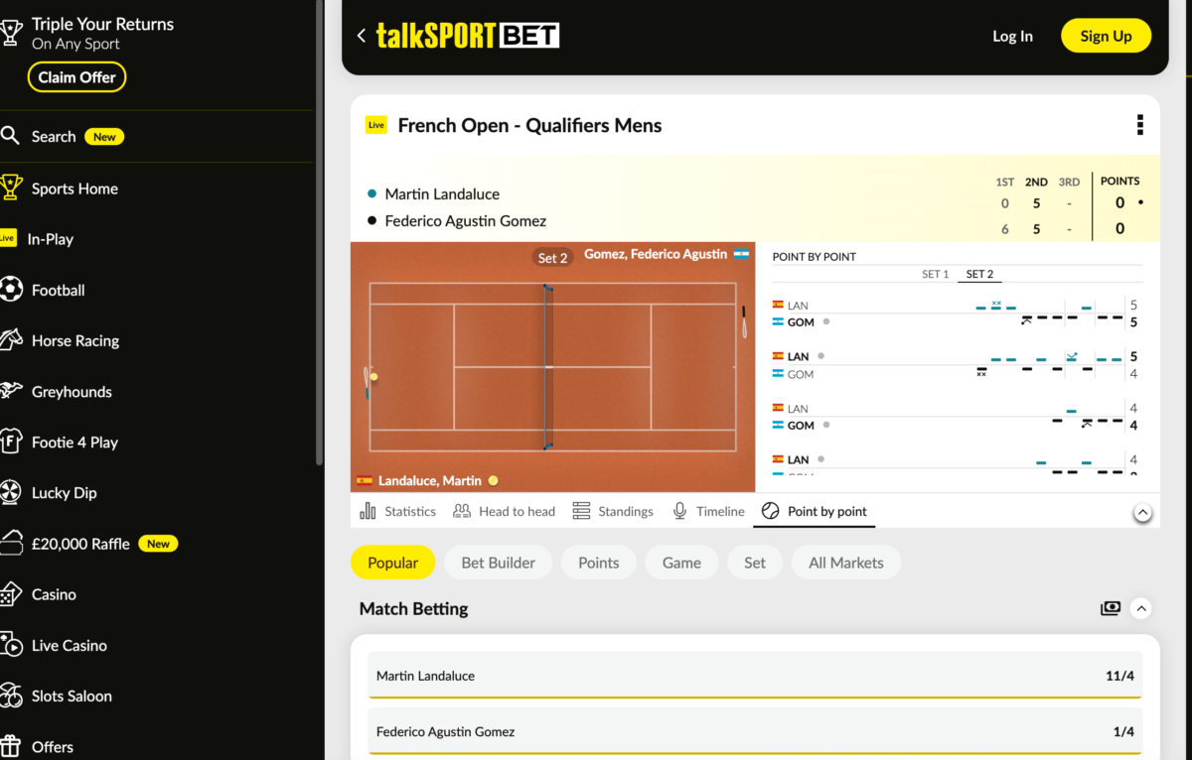The height and width of the screenshot is (760, 1192).
Task: Select the Point by point tab
Action: [815, 511]
